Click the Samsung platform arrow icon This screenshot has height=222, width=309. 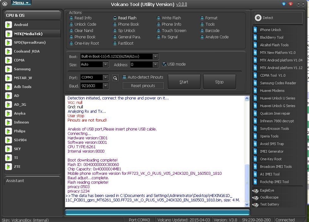pos(9,69)
